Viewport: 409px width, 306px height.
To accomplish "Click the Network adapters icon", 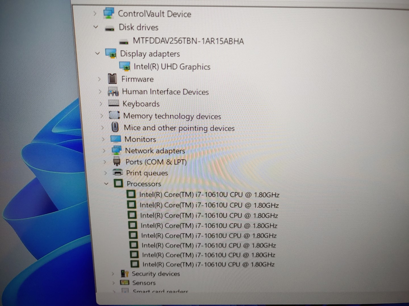I will pos(116,150).
